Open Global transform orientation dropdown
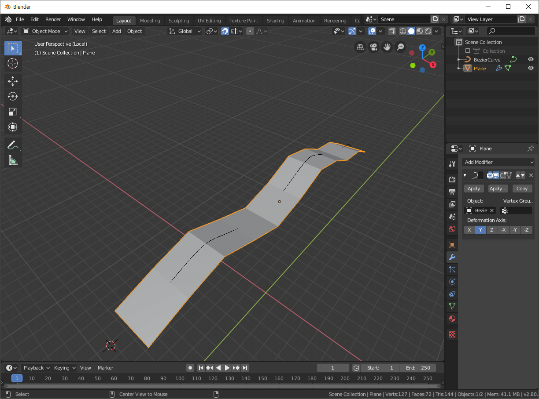The width and height of the screenshot is (539, 399). tap(185, 31)
